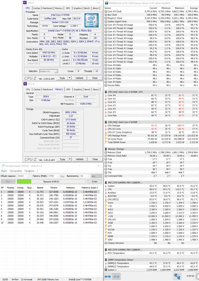Click icon beside Chassis Intrusion row
Screen dimensions: 199x281
[106, 243]
